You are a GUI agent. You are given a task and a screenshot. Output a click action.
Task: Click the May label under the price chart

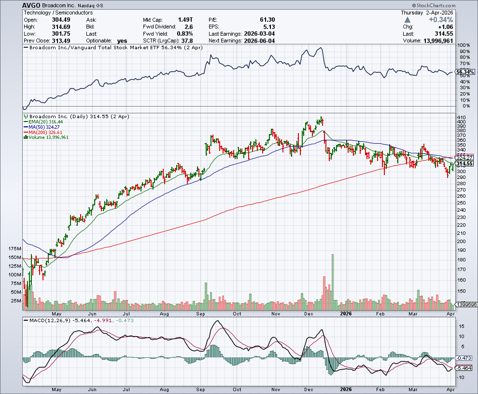click(x=56, y=313)
